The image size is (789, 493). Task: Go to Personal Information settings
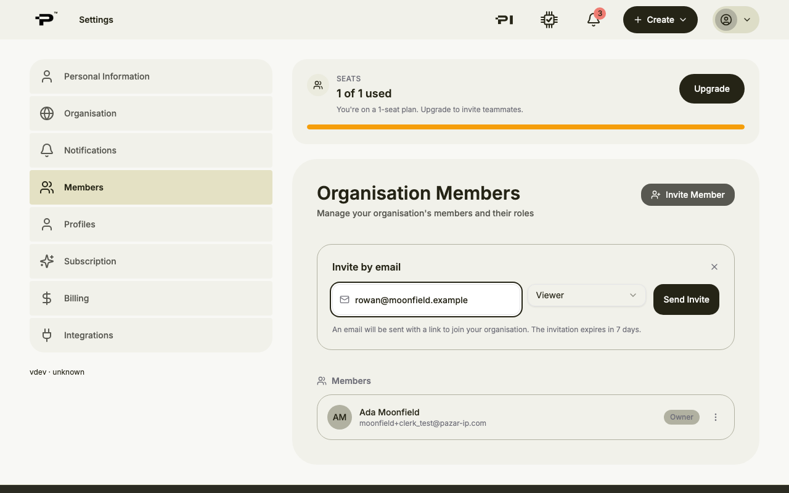(151, 76)
